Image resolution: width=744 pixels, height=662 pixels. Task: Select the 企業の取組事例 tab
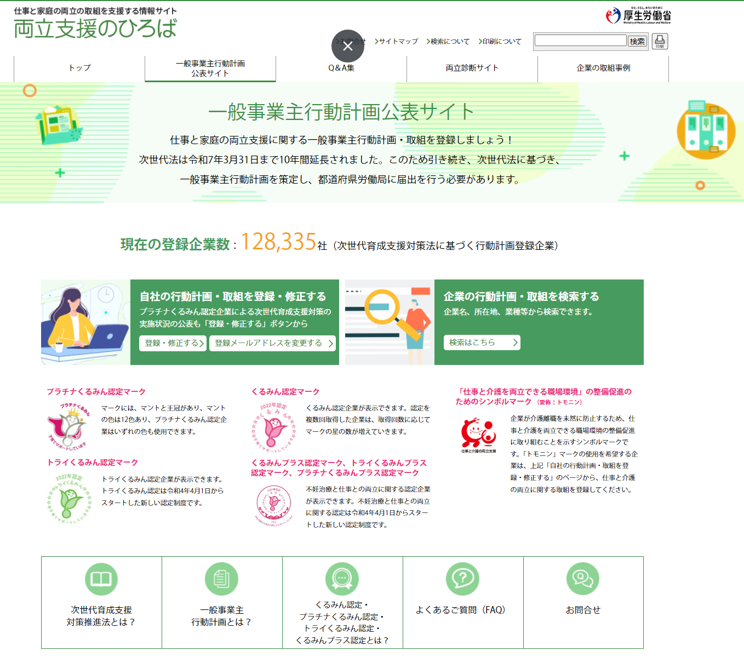point(603,68)
